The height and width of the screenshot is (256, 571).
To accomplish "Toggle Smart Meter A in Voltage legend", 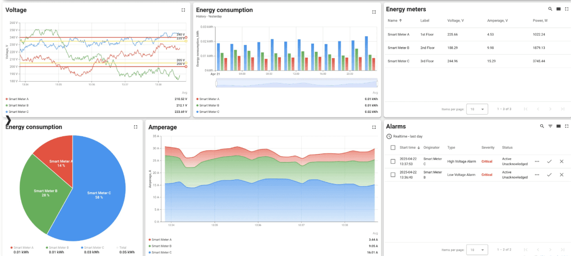I will pyautogui.click(x=17, y=99).
